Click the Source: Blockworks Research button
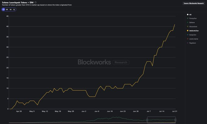 pos(194,3)
